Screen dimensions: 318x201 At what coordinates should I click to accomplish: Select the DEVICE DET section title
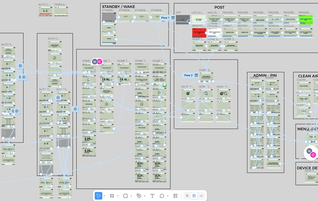point(307,168)
